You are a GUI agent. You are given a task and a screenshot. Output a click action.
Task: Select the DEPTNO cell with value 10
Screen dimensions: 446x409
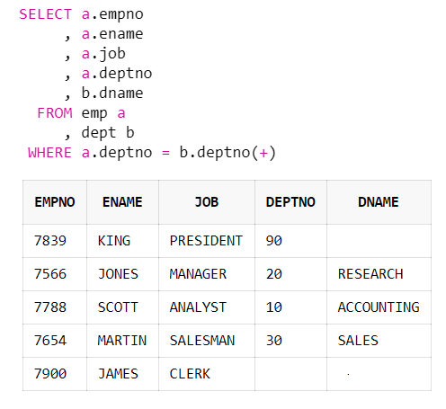[290, 307]
